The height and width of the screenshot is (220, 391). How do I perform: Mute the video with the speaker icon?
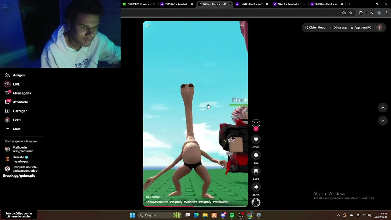point(148,26)
